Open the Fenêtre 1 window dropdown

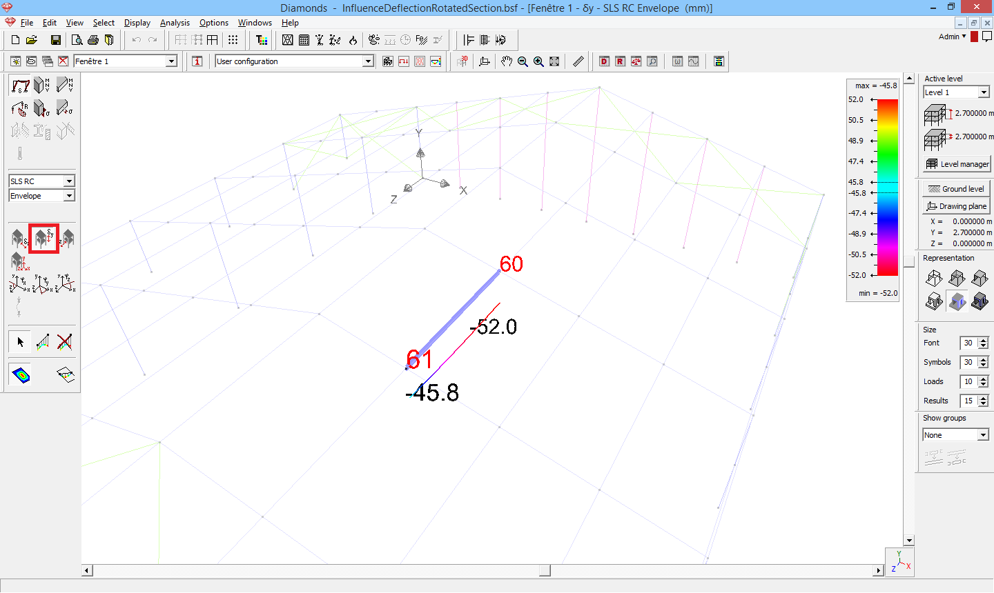[x=171, y=61]
